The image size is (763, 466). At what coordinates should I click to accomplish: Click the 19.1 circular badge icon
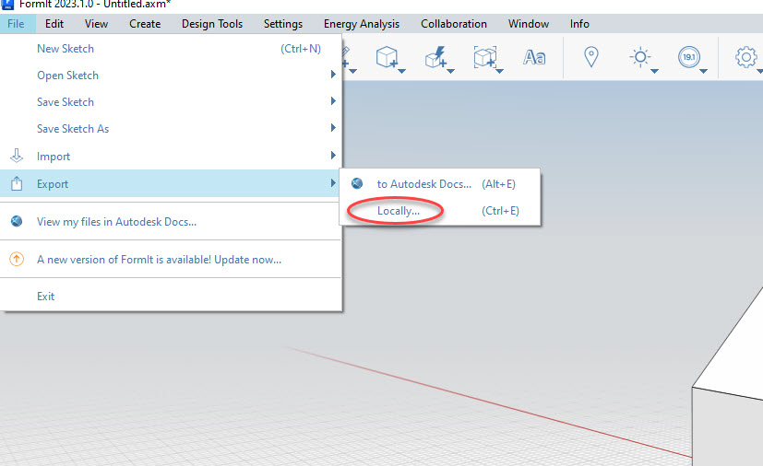pyautogui.click(x=689, y=57)
